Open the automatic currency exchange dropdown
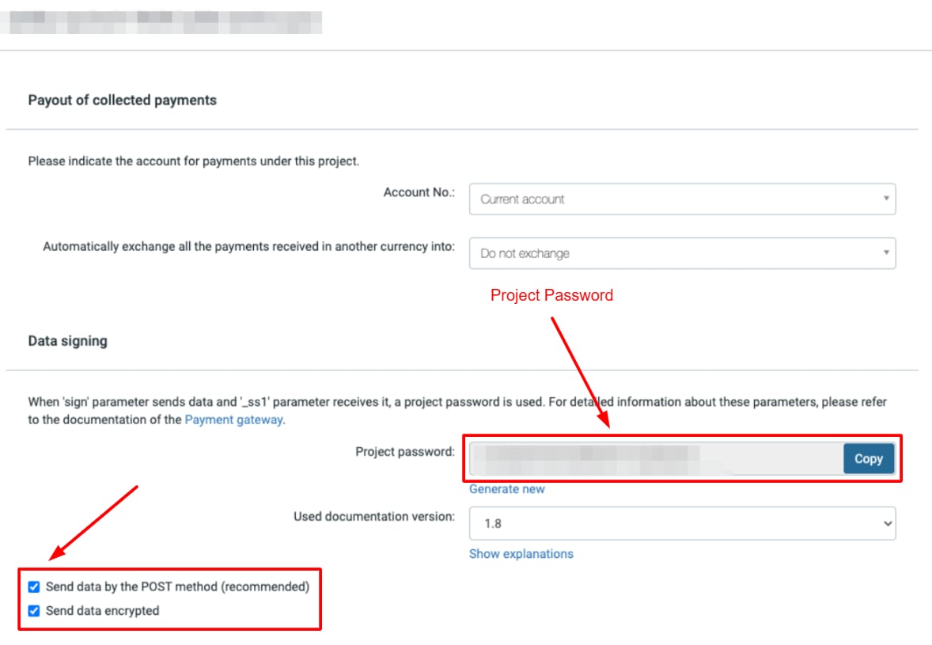Screen dimensions: 932x645 [x=681, y=253]
